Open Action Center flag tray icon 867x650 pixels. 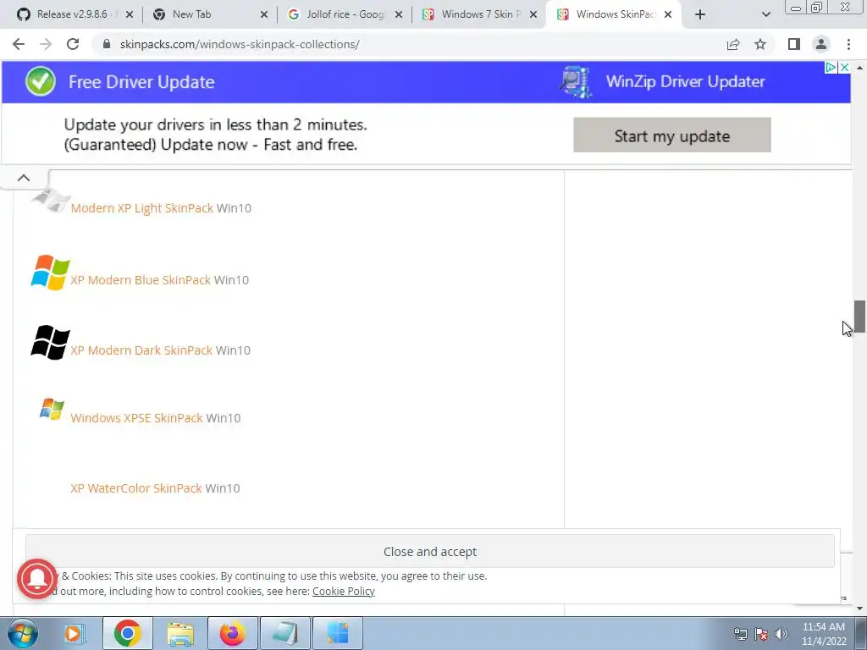point(761,634)
